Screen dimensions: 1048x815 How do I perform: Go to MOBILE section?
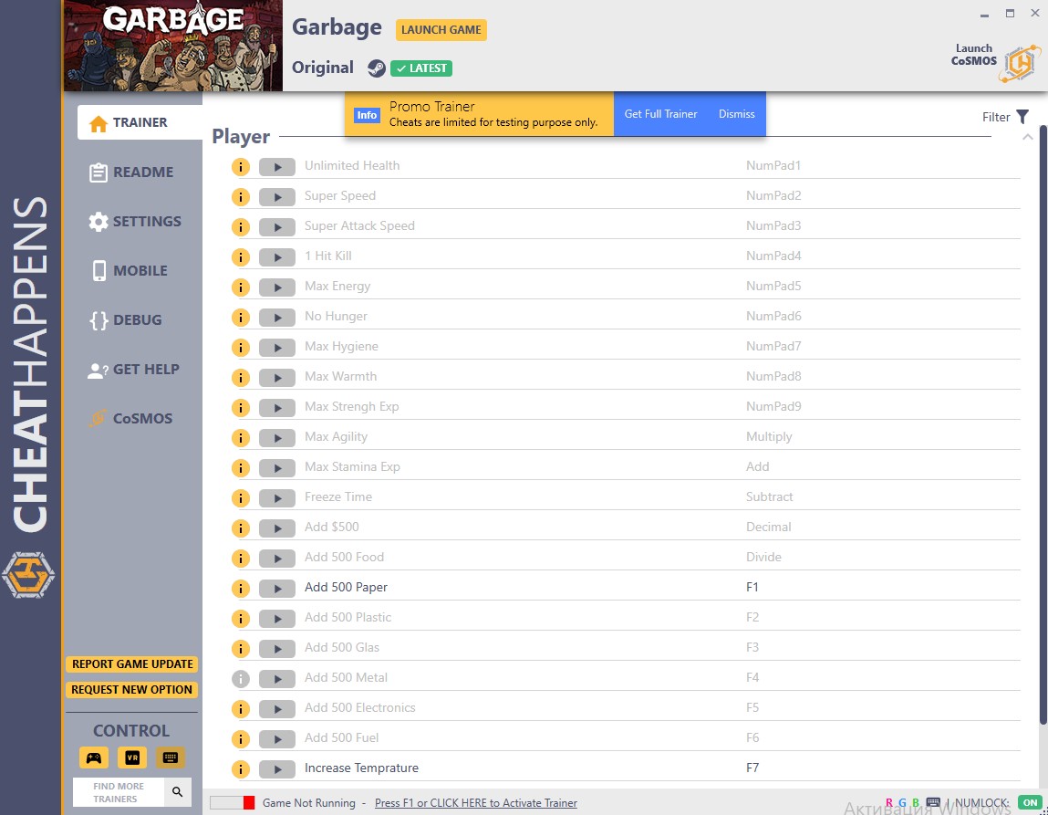click(130, 271)
